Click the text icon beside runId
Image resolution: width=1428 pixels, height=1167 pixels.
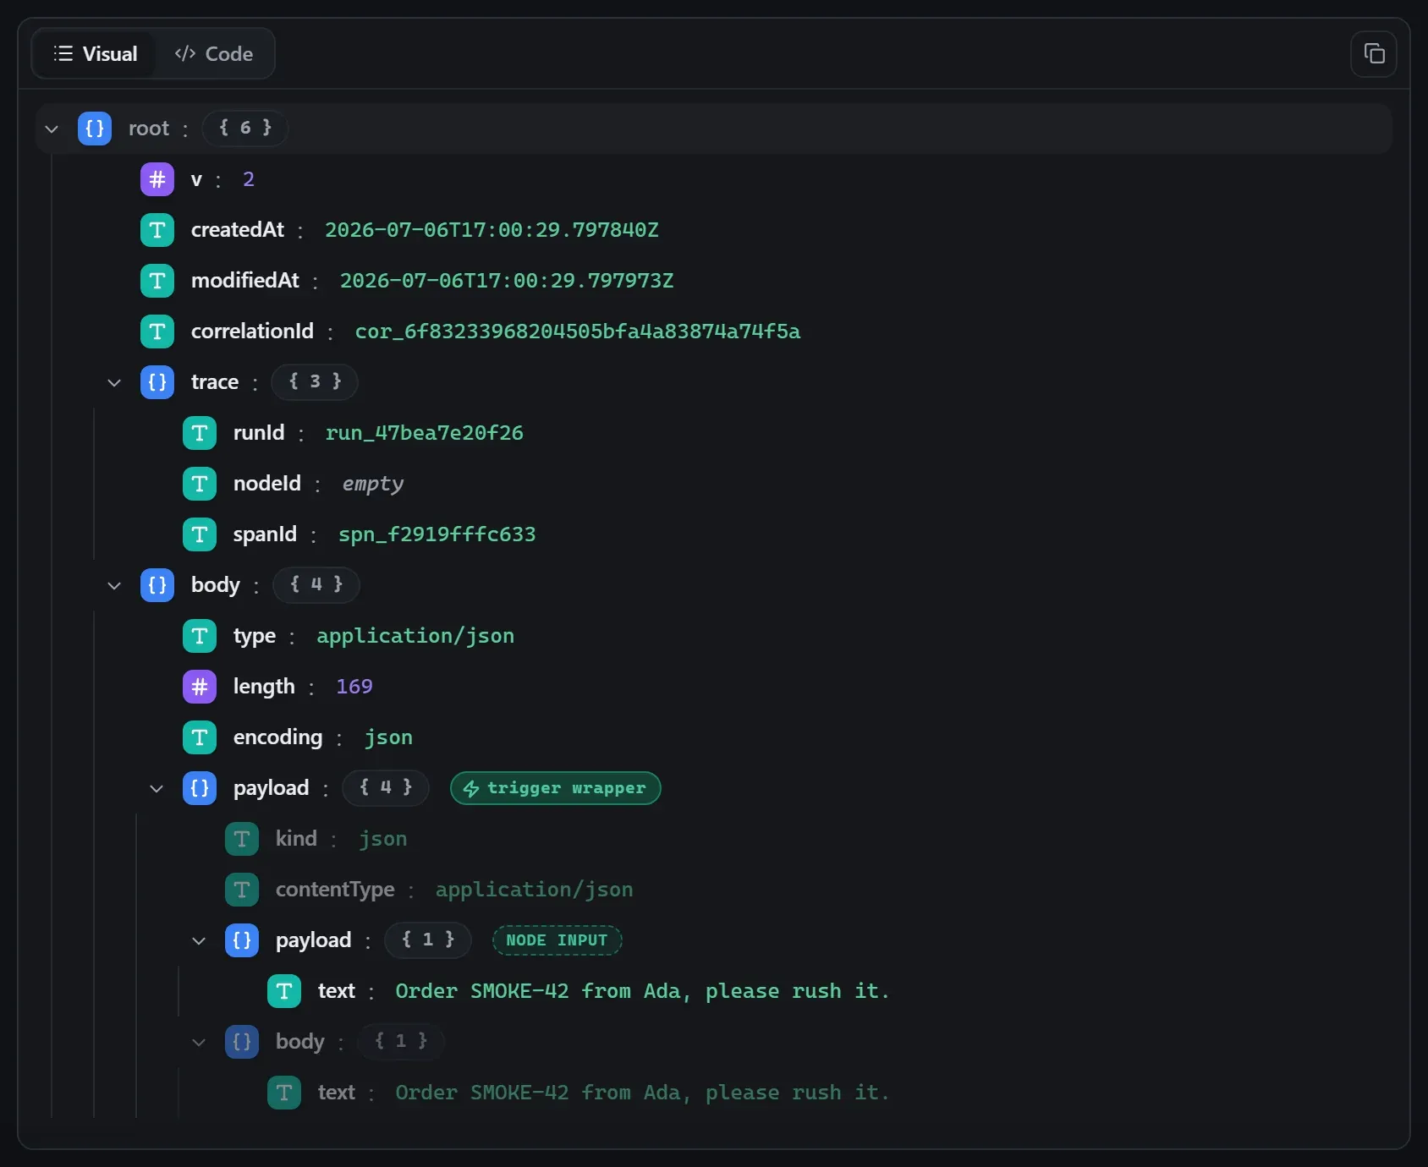pyautogui.click(x=200, y=433)
